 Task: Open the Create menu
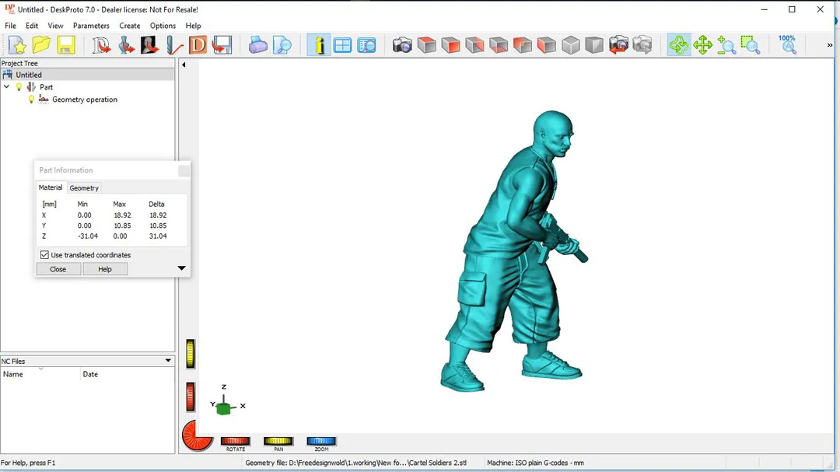(130, 26)
